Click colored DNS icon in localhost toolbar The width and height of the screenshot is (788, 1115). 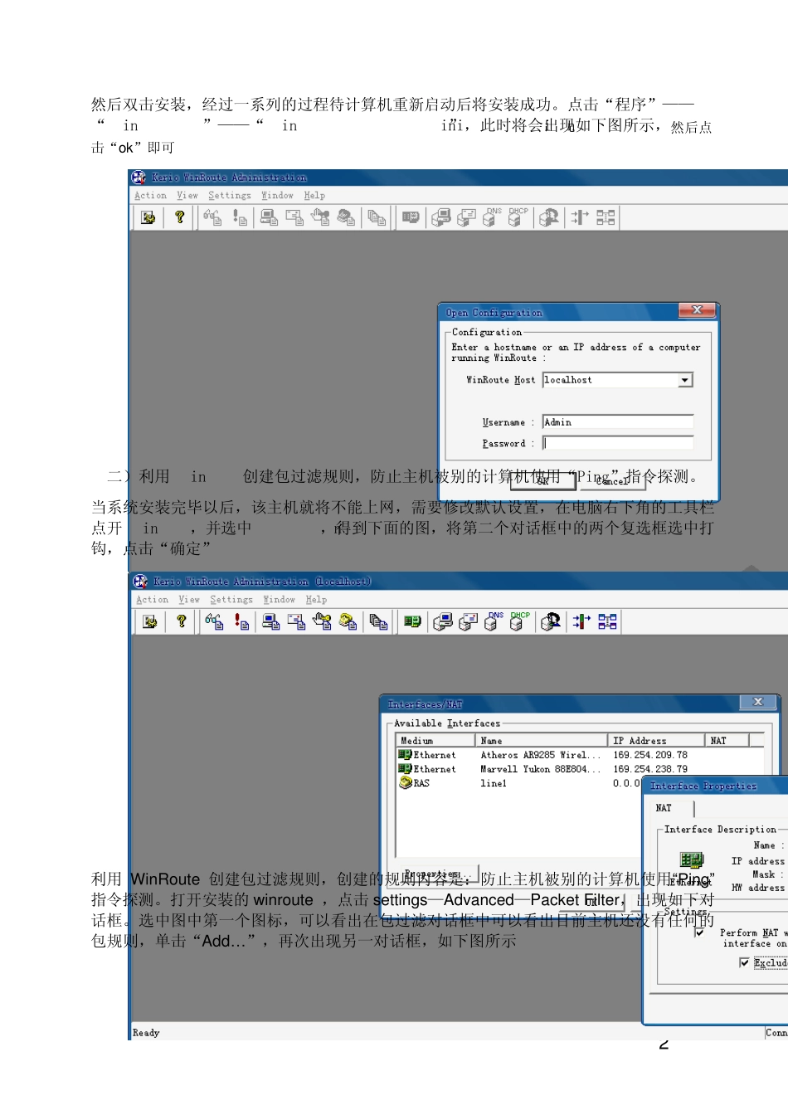pos(494,621)
